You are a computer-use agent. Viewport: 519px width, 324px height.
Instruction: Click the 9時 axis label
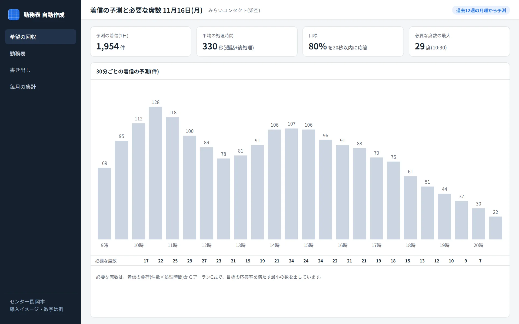click(105, 245)
